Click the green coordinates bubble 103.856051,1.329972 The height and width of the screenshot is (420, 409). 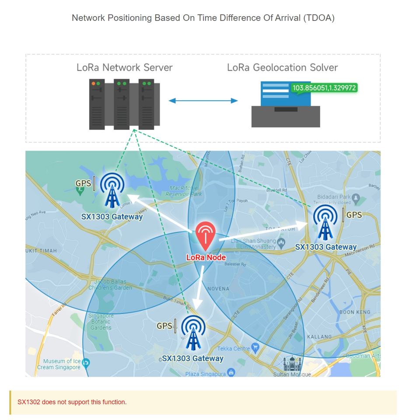click(x=324, y=88)
